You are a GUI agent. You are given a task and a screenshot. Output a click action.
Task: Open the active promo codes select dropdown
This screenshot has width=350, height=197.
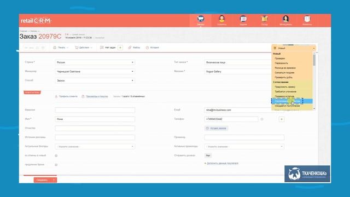244,147
